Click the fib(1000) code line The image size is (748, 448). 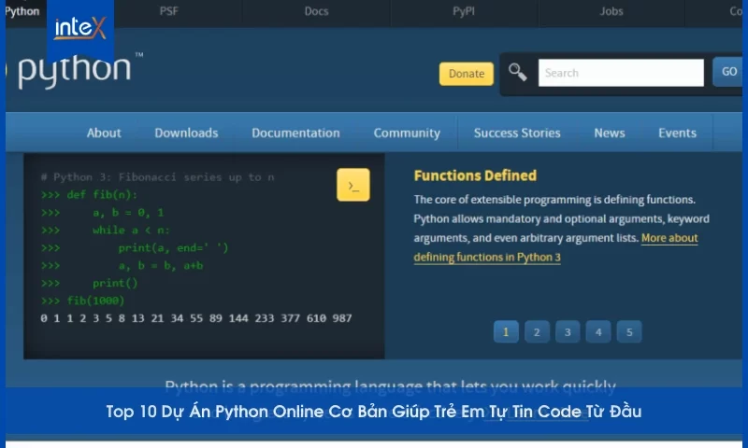[x=82, y=301]
